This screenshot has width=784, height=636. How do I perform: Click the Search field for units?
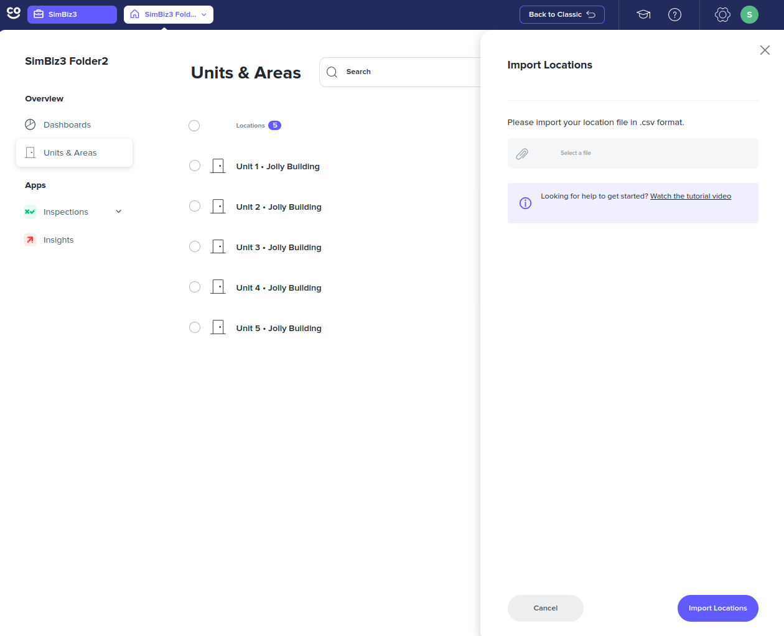400,72
